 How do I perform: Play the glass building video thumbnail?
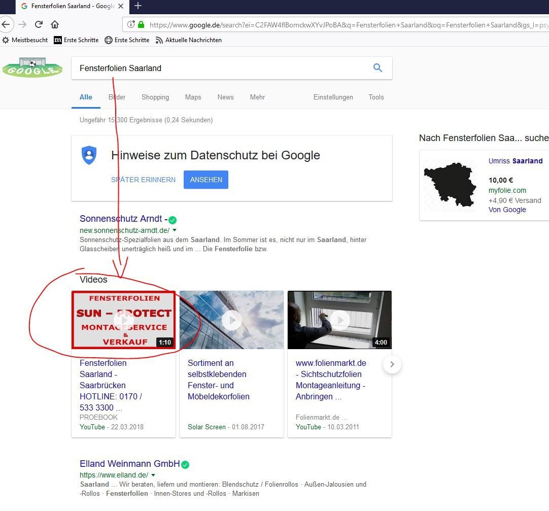pyautogui.click(x=231, y=320)
